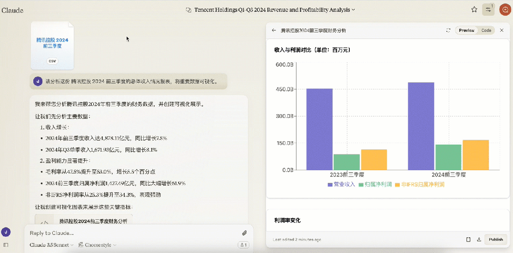Click the 450.0B axis value
This screenshot has height=253, width=513.
(x=285, y=89)
